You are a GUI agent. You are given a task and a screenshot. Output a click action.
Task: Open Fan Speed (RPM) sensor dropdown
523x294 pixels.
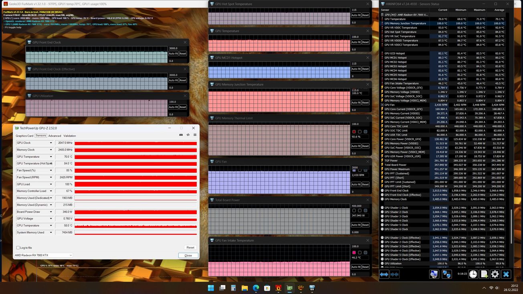51,177
